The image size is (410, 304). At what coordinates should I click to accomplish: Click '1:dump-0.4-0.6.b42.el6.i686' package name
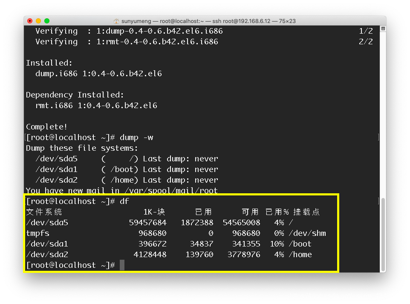click(159, 31)
